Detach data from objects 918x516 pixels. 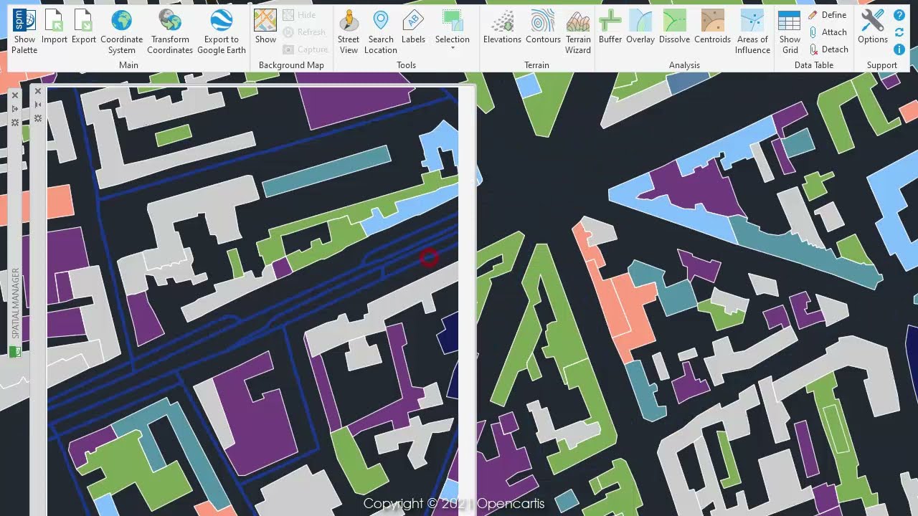click(828, 49)
